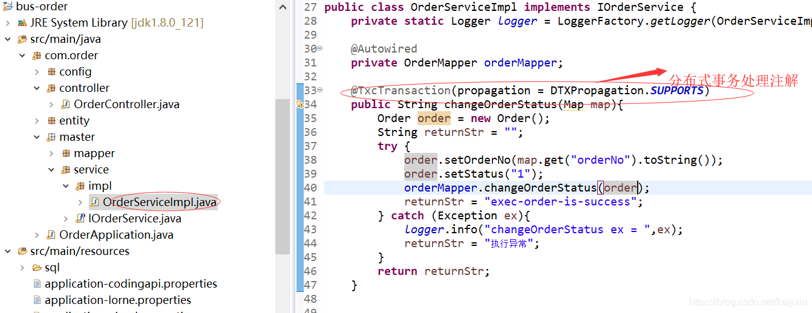The image size is (812, 313).
Task: Click "return returnStr;" on line 46
Action: (434, 271)
